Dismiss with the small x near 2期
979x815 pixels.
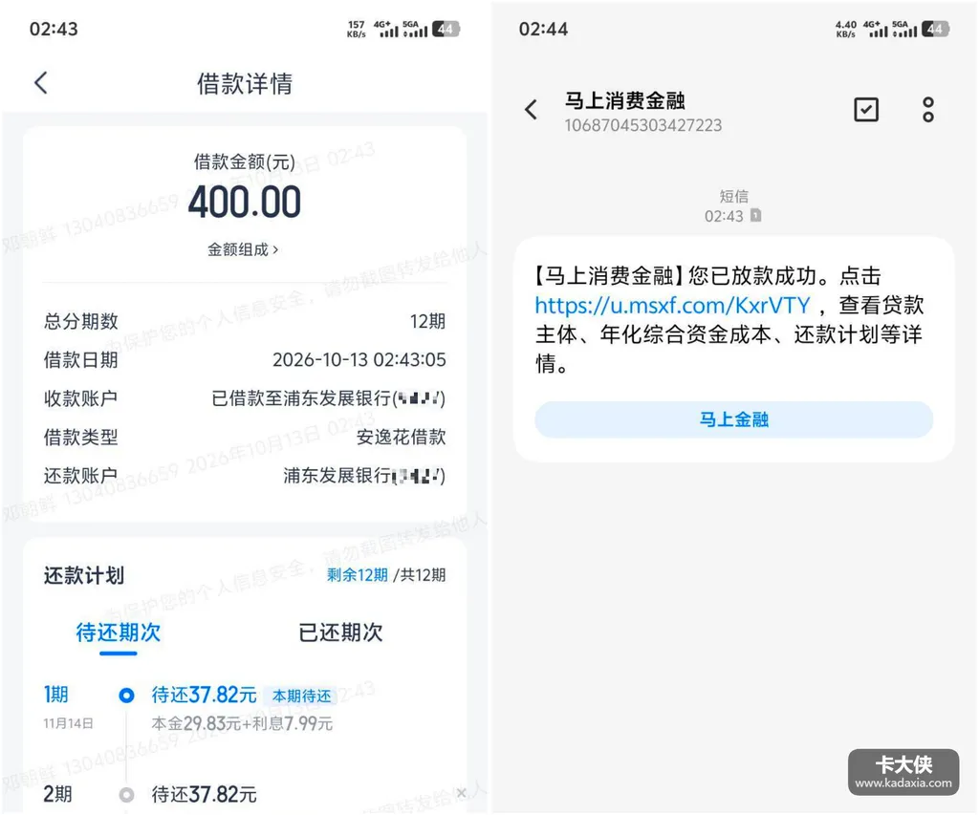coord(462,792)
